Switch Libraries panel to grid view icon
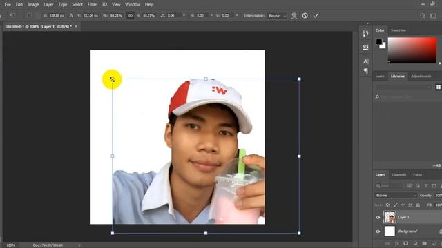 coord(439,87)
